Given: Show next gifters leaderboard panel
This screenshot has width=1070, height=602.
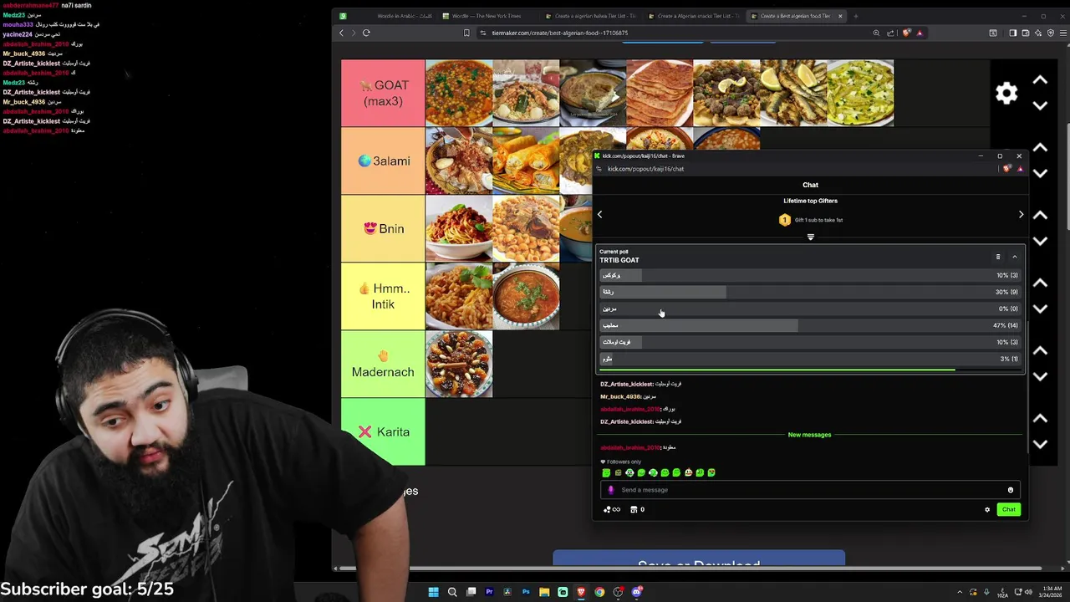Looking at the screenshot, I should [x=1021, y=215].
